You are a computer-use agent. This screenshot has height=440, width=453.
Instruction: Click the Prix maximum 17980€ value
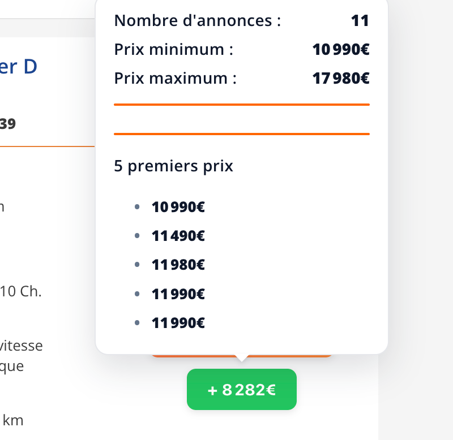point(340,78)
